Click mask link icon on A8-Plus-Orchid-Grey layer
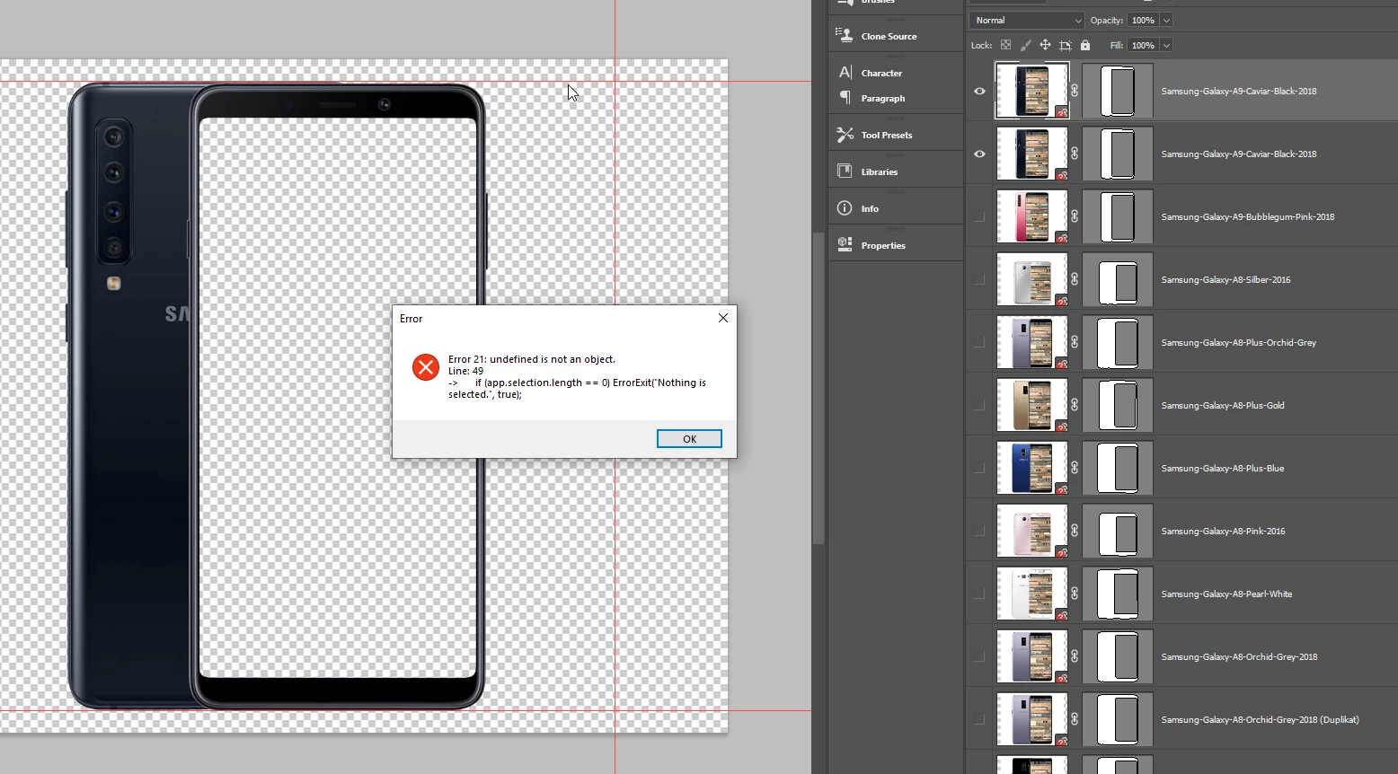The height and width of the screenshot is (774, 1398). coord(1075,342)
